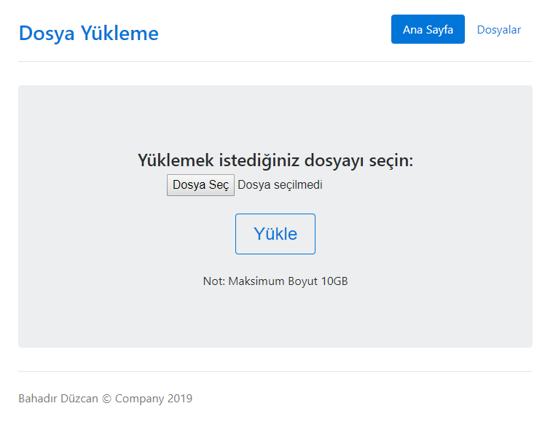545x422 pixels.
Task: Open the Ana Sayfa tab
Action: pyautogui.click(x=428, y=29)
